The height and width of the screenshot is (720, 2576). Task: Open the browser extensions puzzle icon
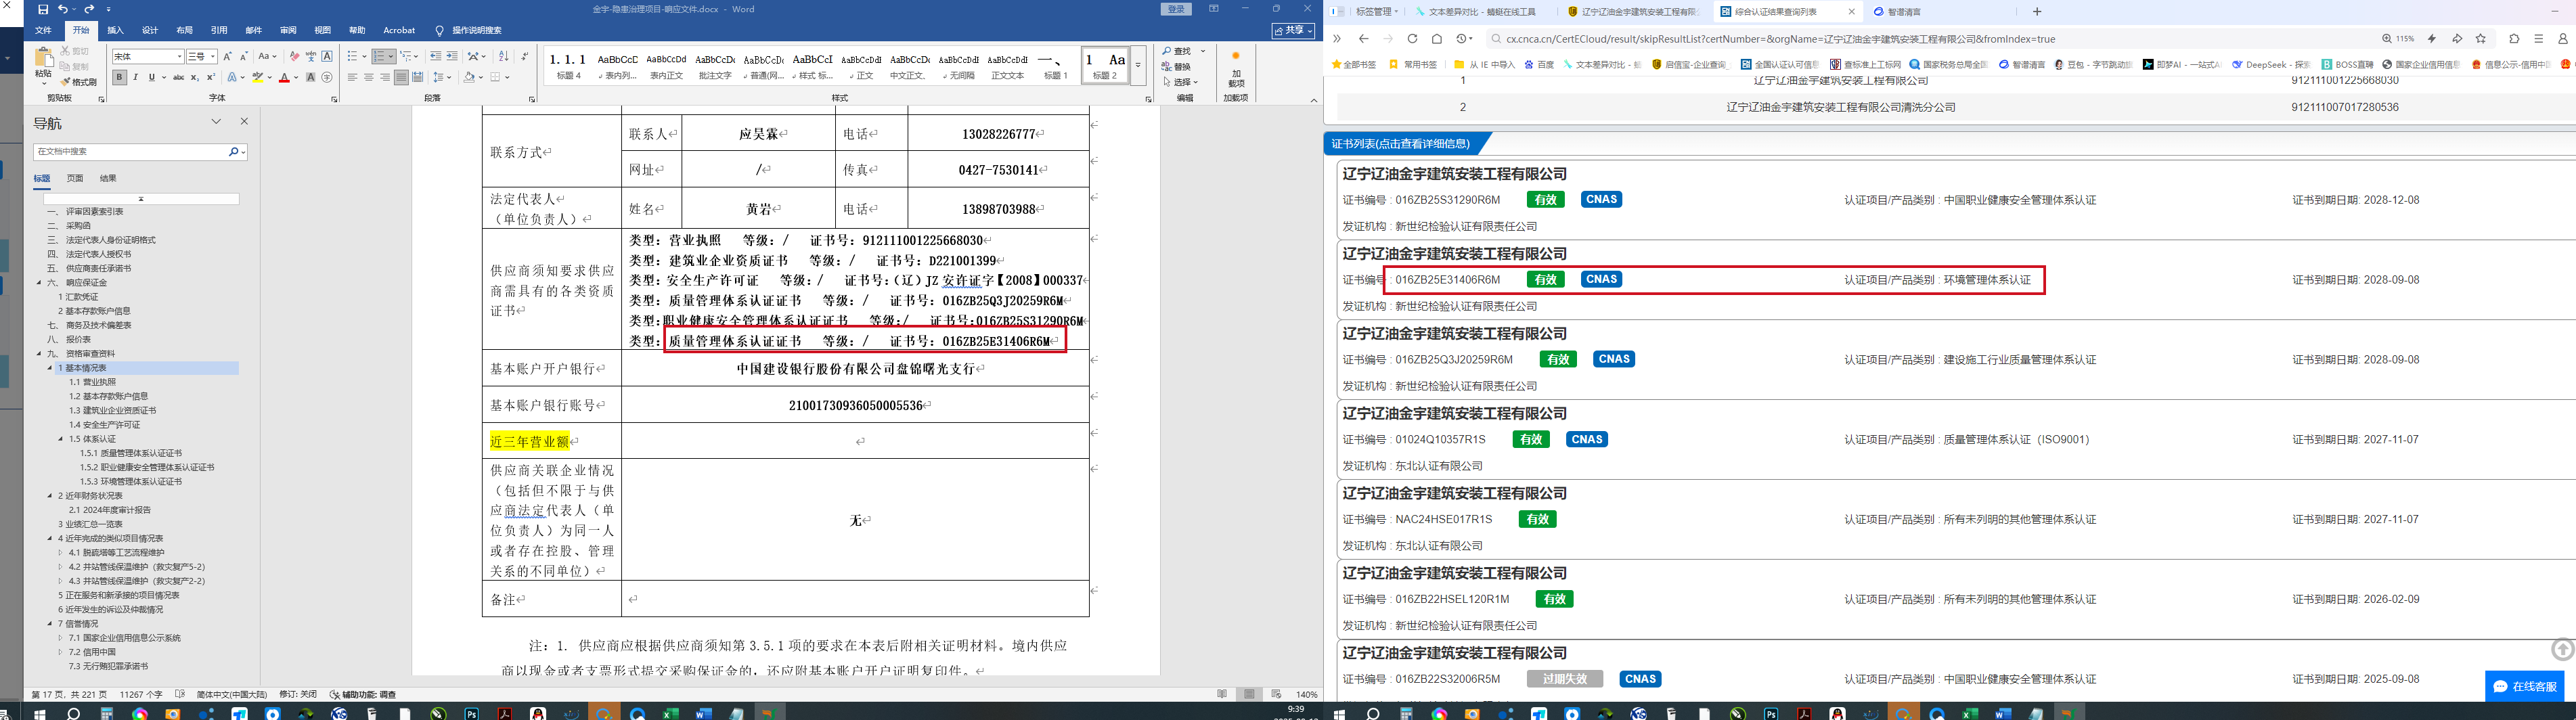2515,39
